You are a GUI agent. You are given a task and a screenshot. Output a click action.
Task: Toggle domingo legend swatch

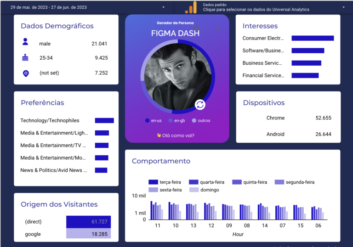point(194,190)
